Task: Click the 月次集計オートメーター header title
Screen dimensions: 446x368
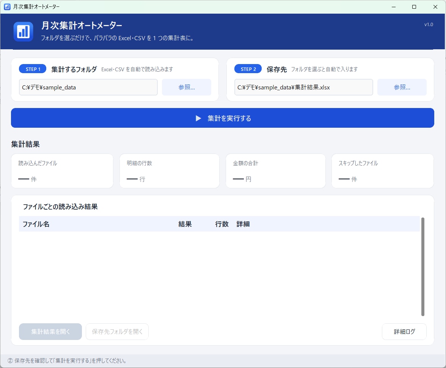Action: [x=82, y=25]
